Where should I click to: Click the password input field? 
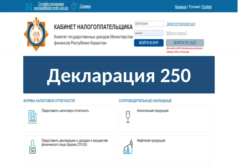tap(148, 33)
